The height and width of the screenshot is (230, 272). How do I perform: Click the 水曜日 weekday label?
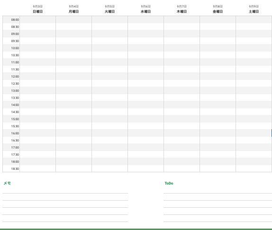pyautogui.click(x=146, y=11)
